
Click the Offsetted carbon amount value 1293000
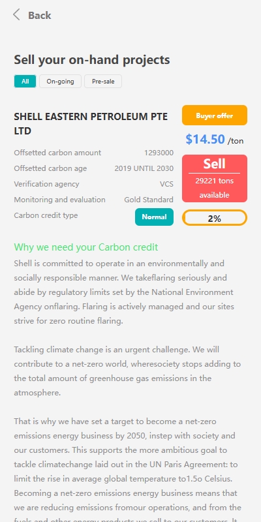click(x=159, y=153)
